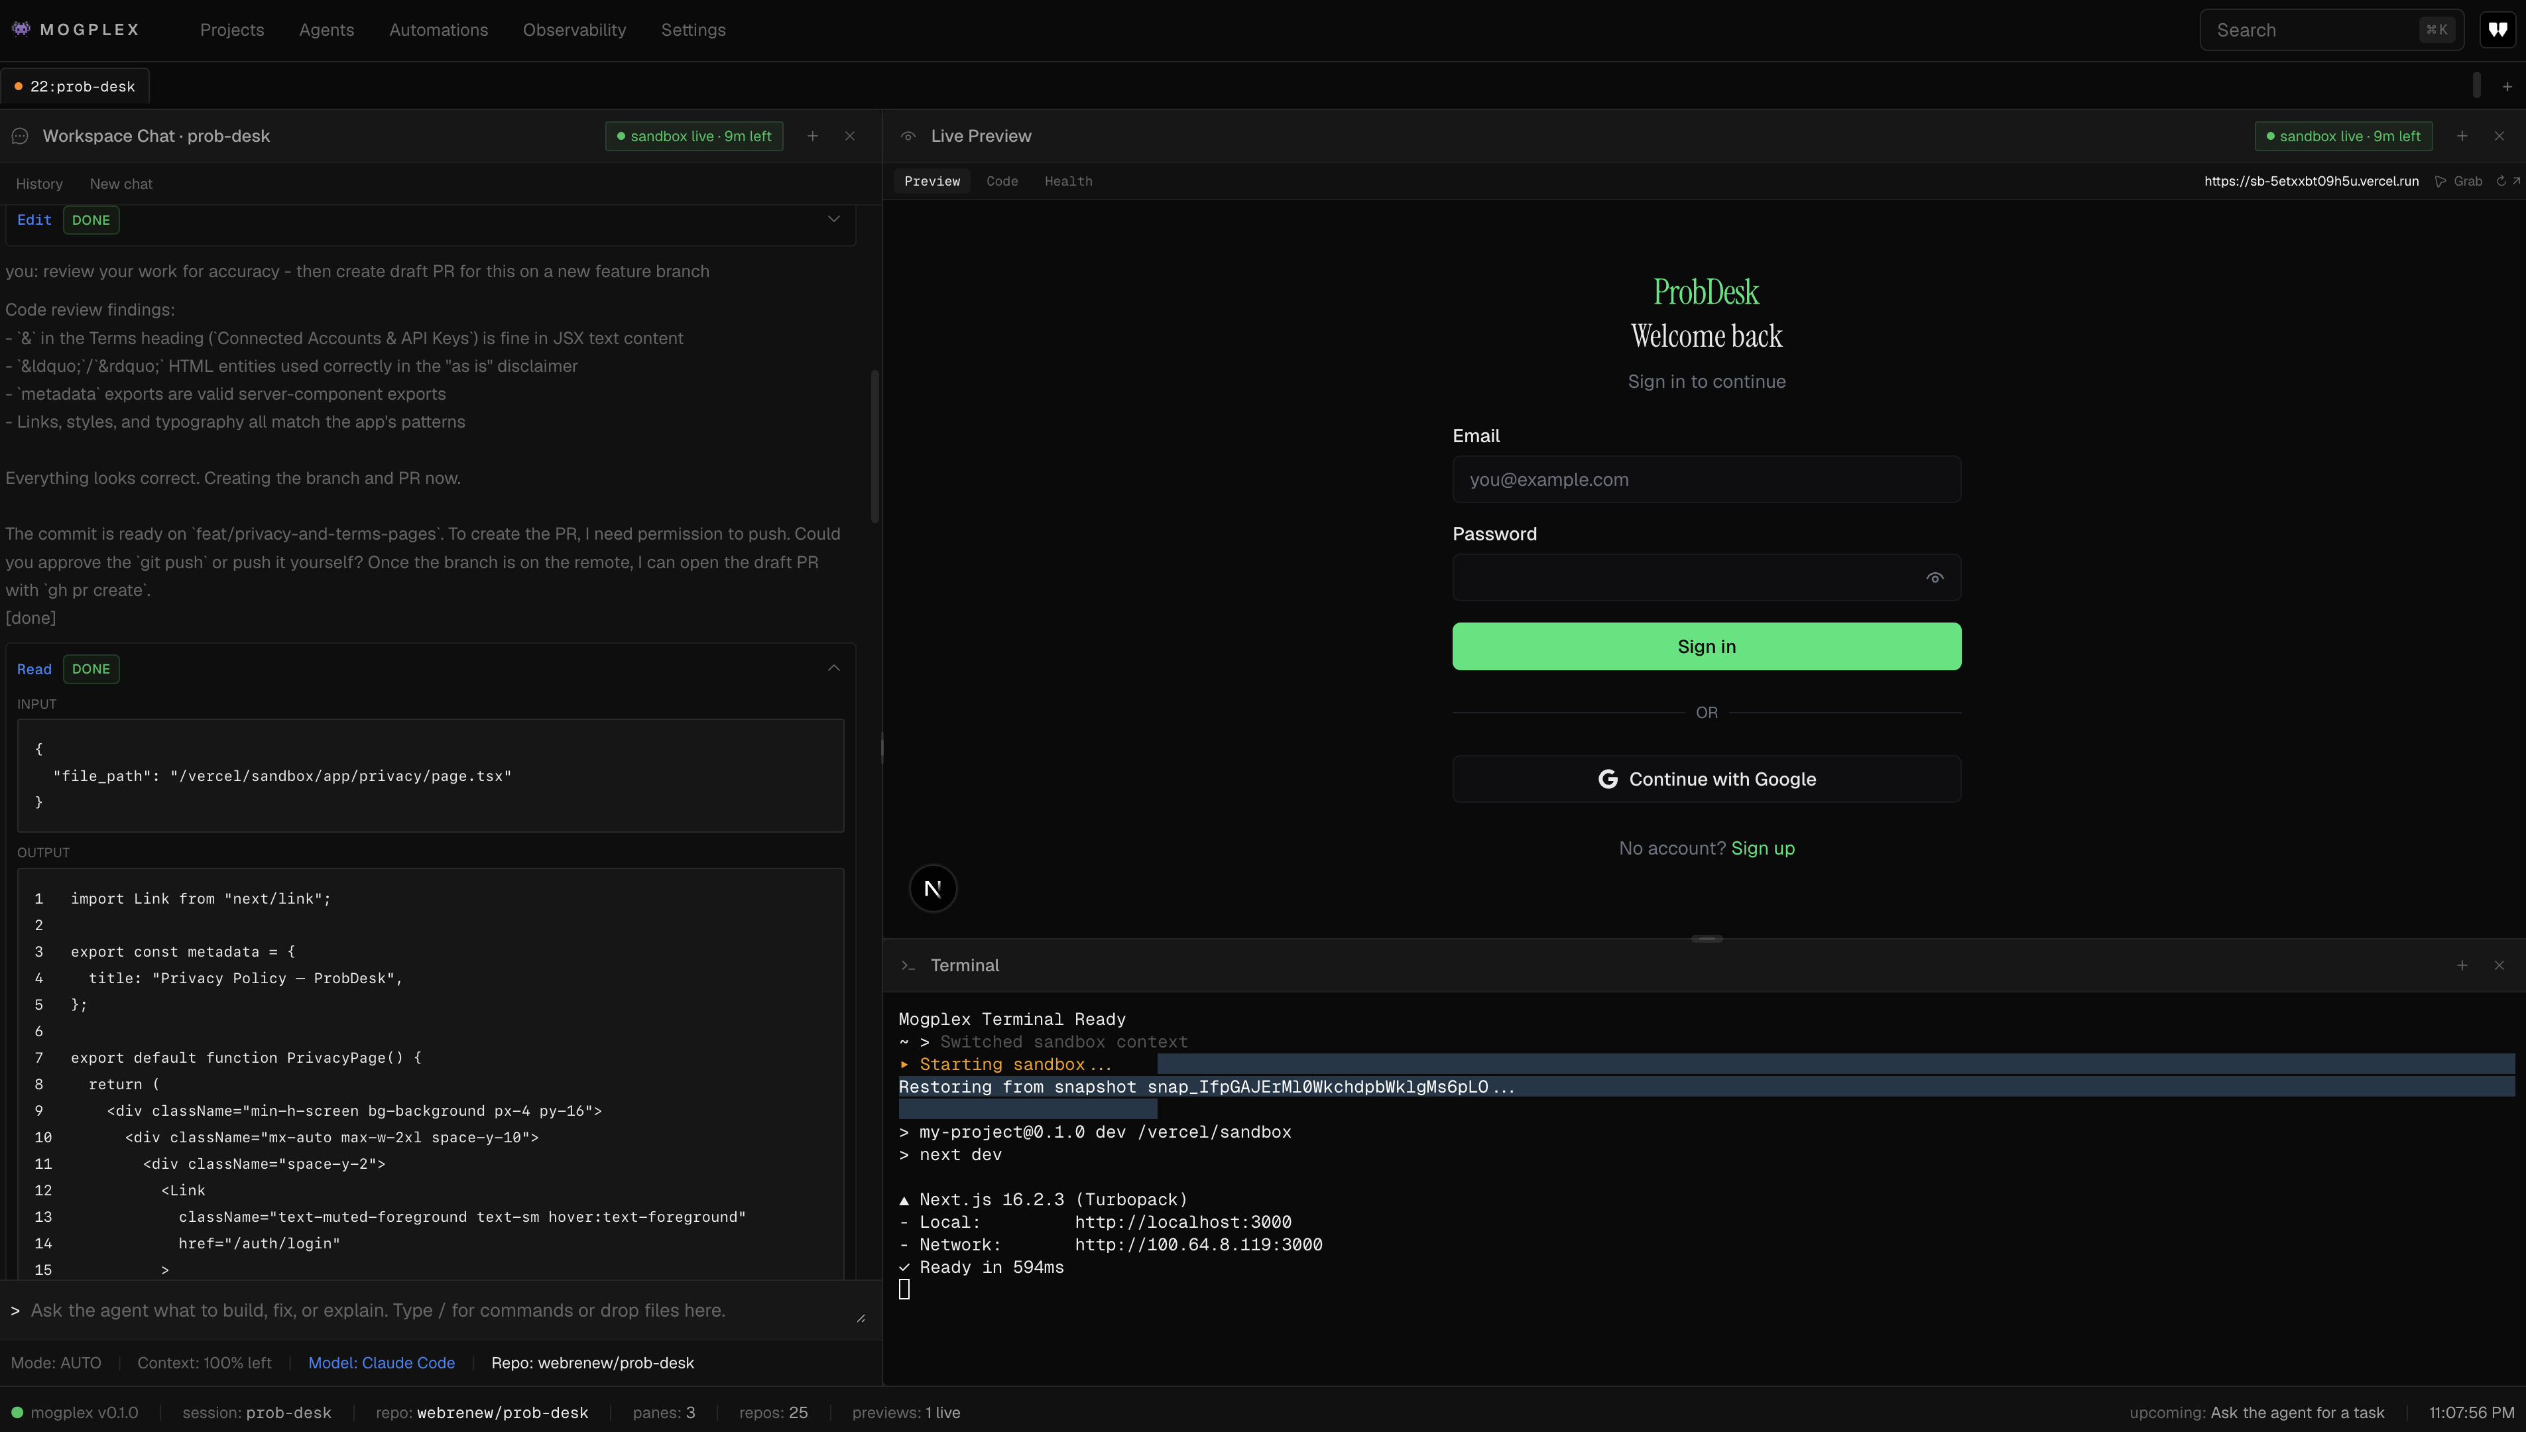The height and width of the screenshot is (1432, 2526).
Task: Click the Live Preview eye icon
Action: [x=908, y=136]
